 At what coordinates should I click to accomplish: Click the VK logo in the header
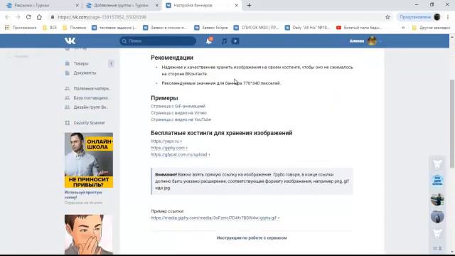pyautogui.click(x=70, y=41)
